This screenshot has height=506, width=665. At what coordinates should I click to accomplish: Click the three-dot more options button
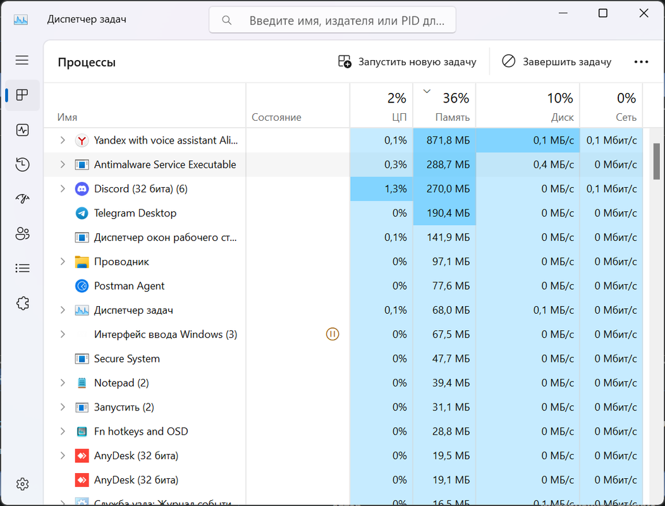(x=641, y=62)
